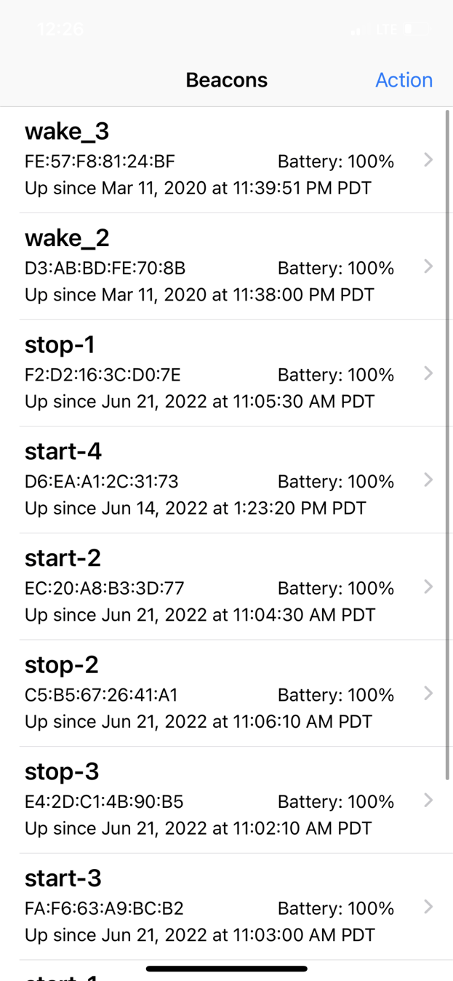Image resolution: width=453 pixels, height=981 pixels.
Task: Tap the arrow next to start-3
Action: [428, 907]
